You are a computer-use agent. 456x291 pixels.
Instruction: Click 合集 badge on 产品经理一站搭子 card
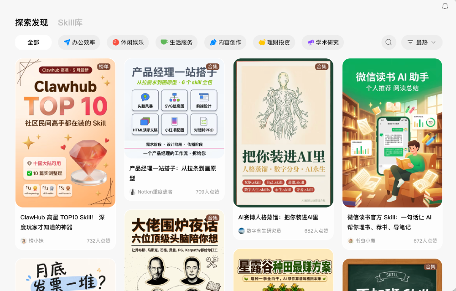tap(212, 67)
